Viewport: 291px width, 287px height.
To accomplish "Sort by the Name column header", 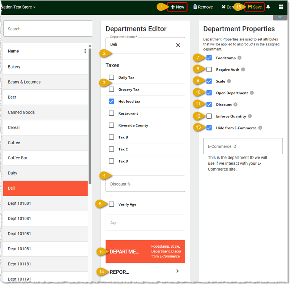I will pyautogui.click(x=13, y=51).
